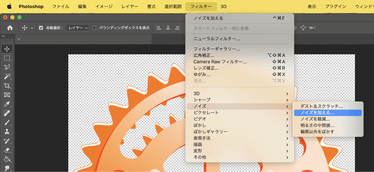Open the 書式 menu
374x172 pixels.
(x=151, y=6)
